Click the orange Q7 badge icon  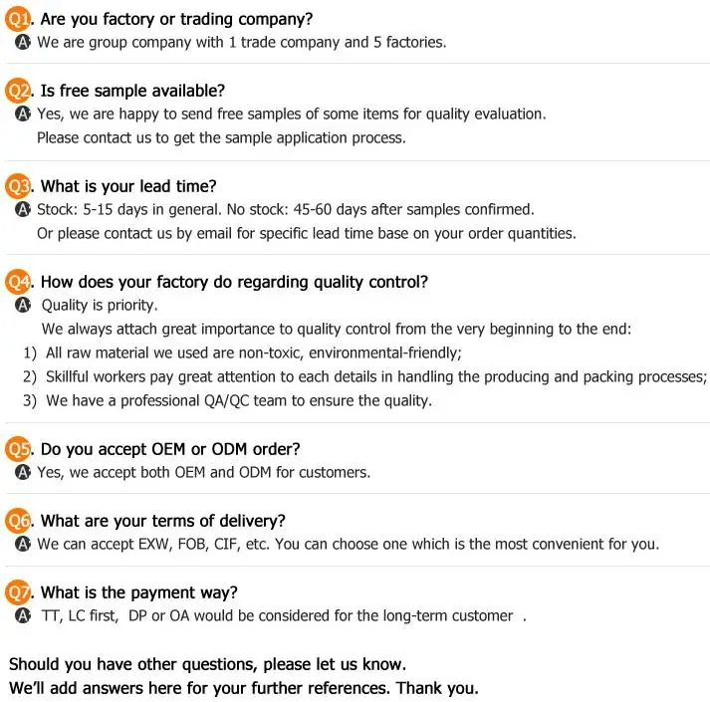click(18, 592)
